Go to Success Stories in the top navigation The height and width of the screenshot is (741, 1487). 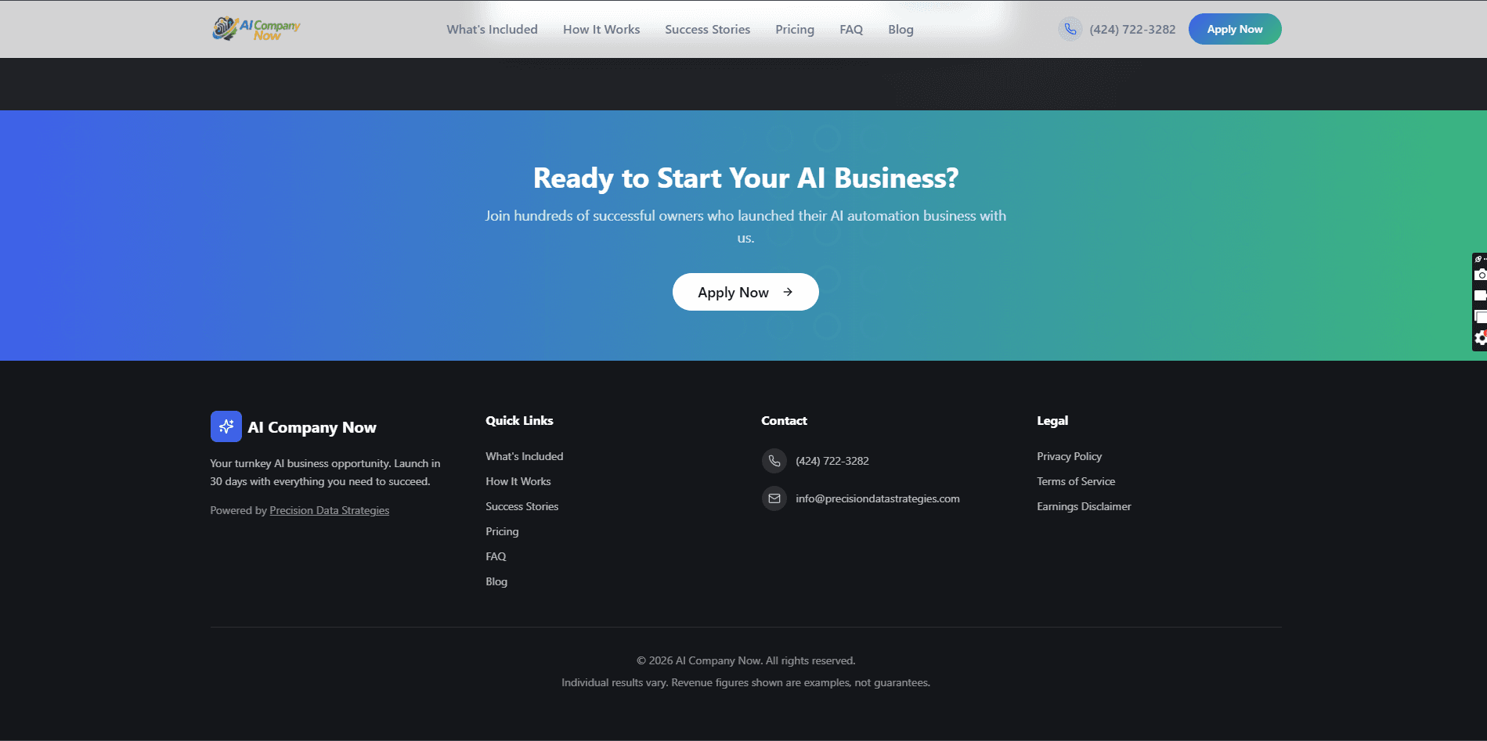coord(707,30)
